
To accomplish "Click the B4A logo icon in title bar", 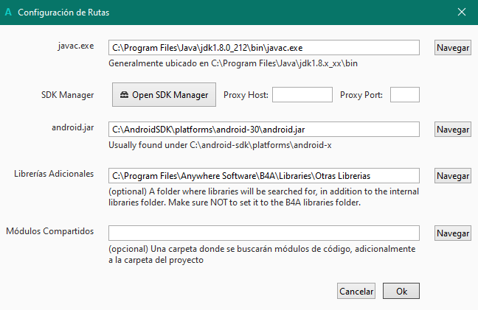I will coord(8,12).
